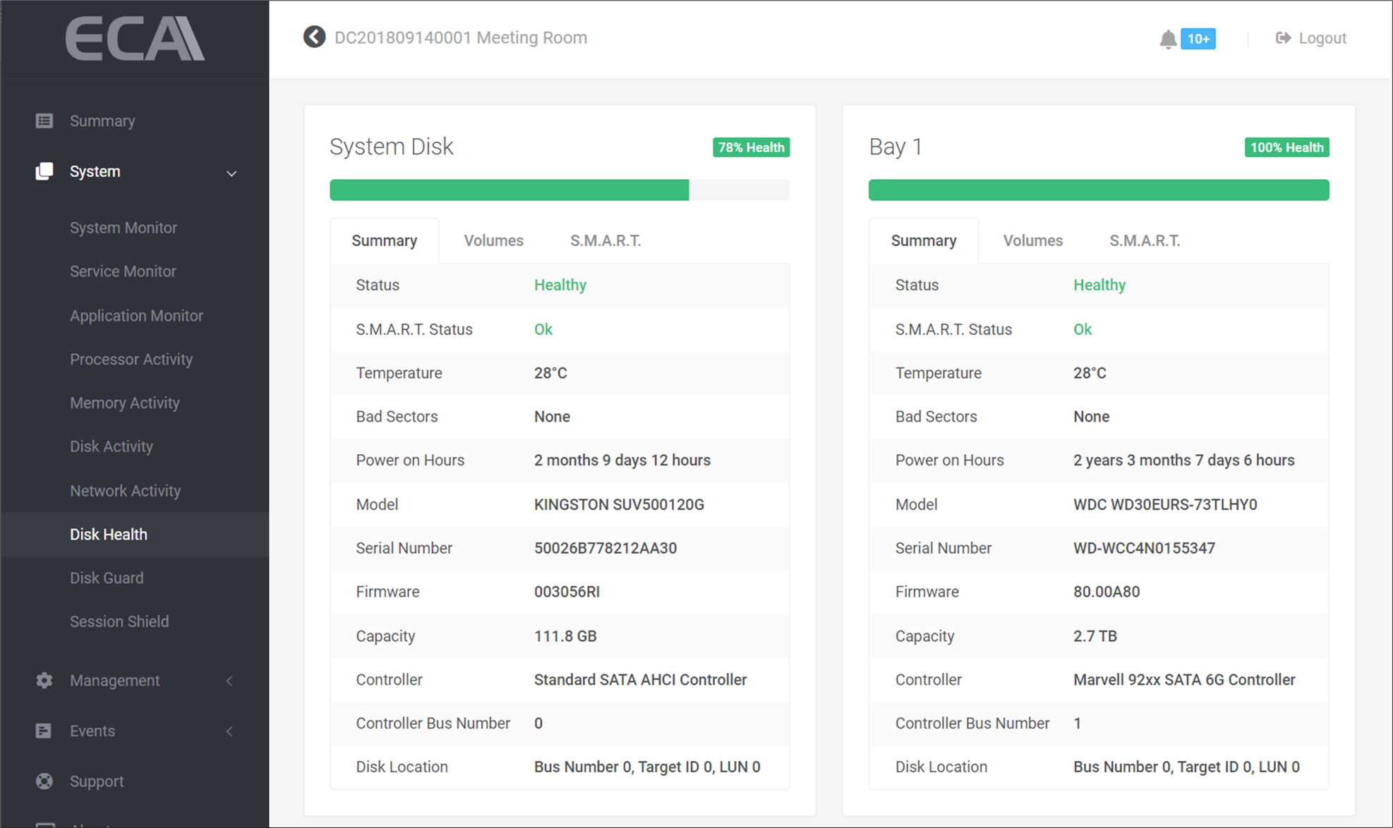Click the Support lifebuoy icon
This screenshot has width=1393, height=828.
pos(44,781)
